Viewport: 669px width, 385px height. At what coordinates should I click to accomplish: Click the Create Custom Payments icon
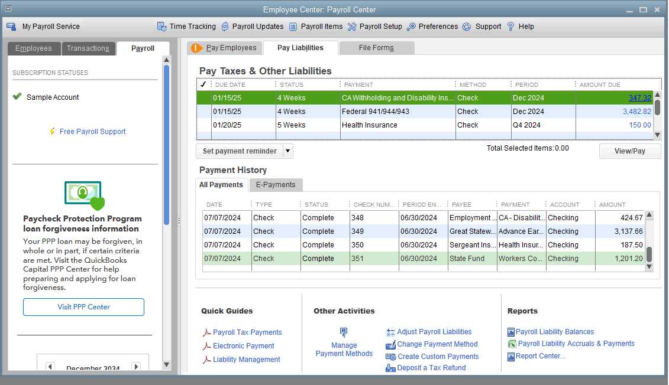tap(390, 357)
